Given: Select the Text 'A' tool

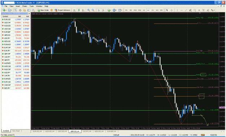Looking at the screenshot, I should pos(199,10).
